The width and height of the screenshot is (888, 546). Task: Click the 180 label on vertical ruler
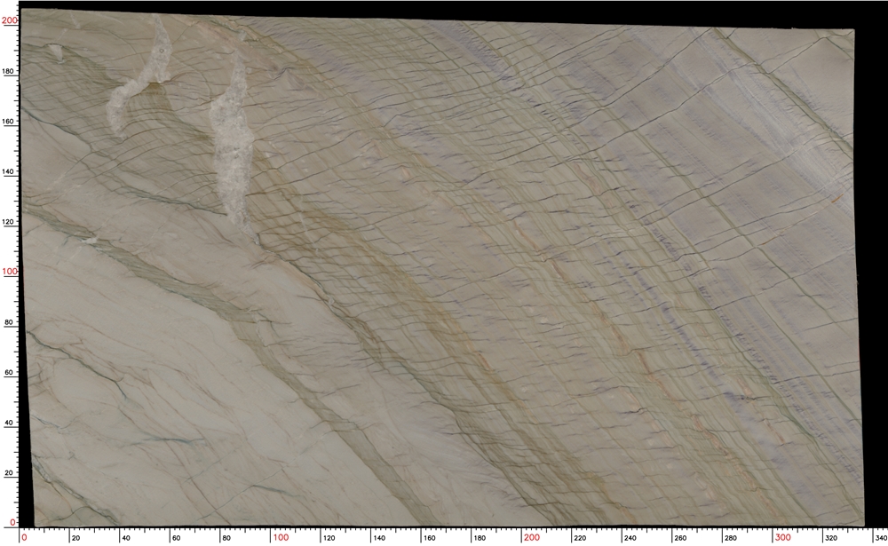(x=9, y=71)
